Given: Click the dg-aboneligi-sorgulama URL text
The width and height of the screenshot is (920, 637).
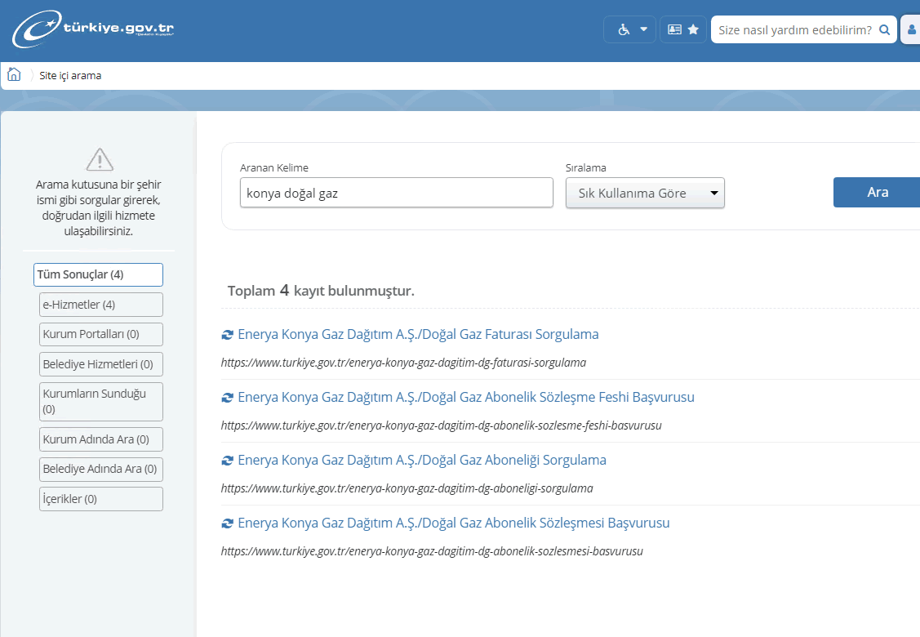Looking at the screenshot, I should coord(407,488).
